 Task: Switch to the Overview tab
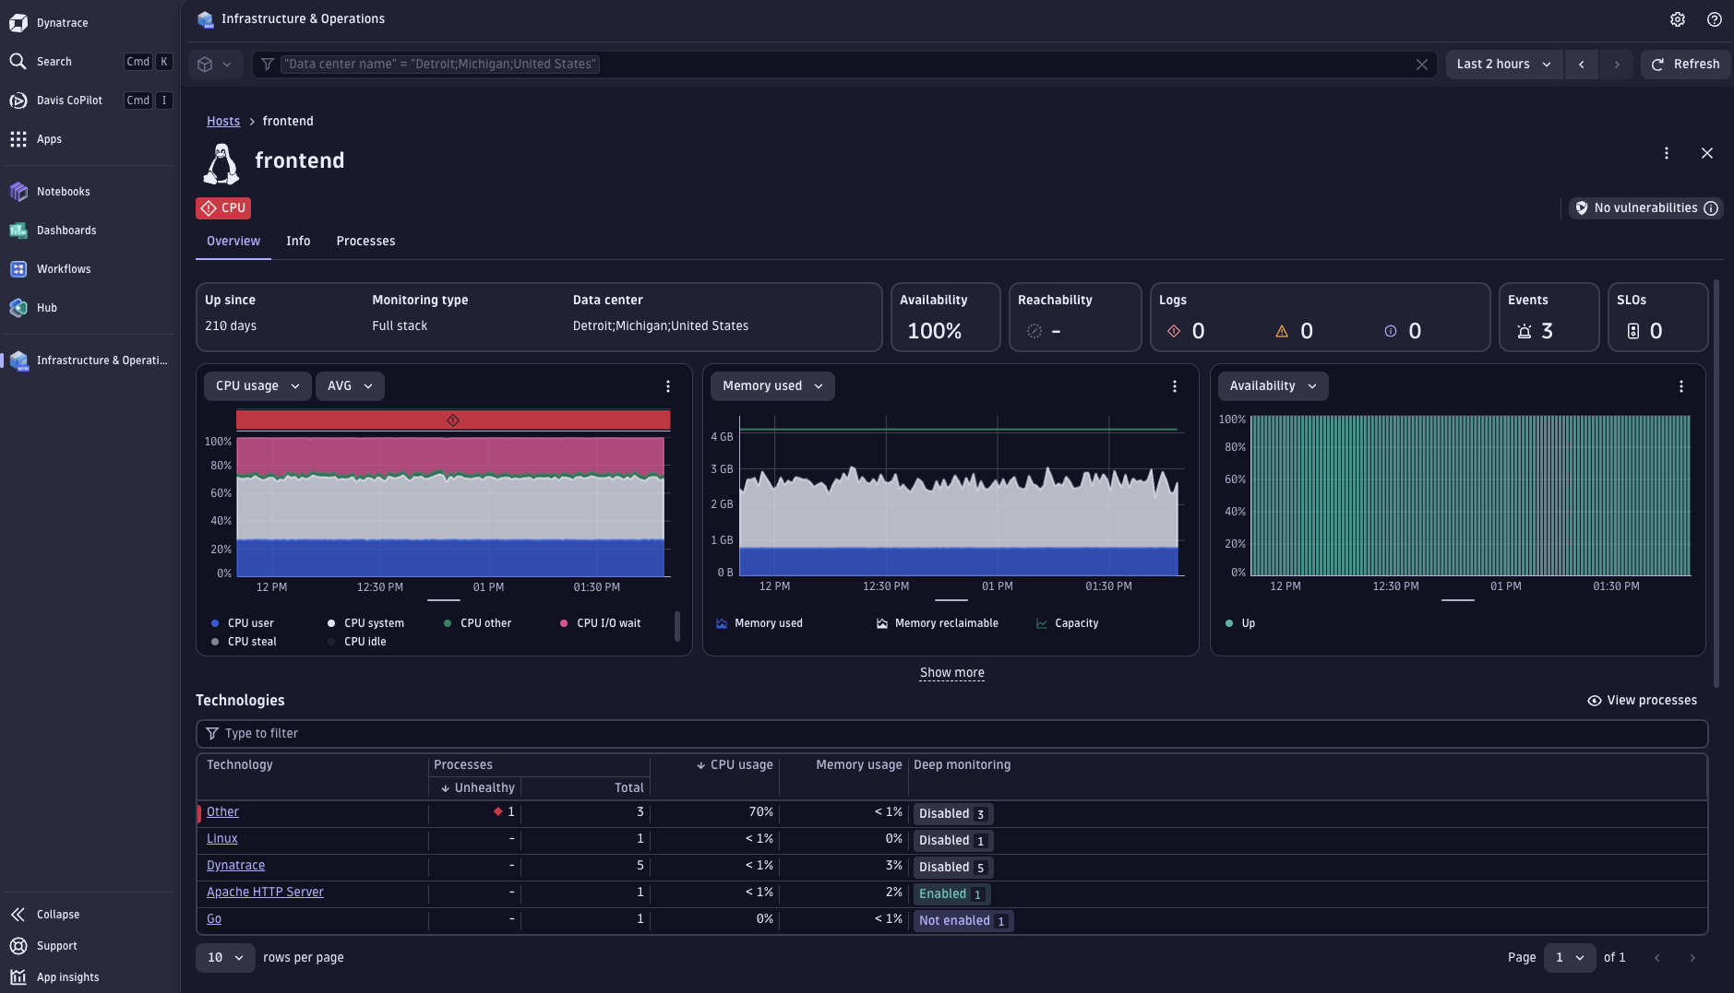coord(233,242)
